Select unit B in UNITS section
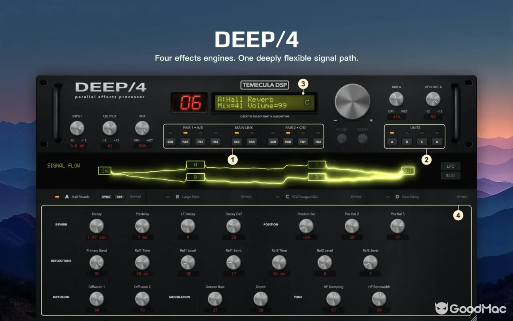 tap(407, 142)
